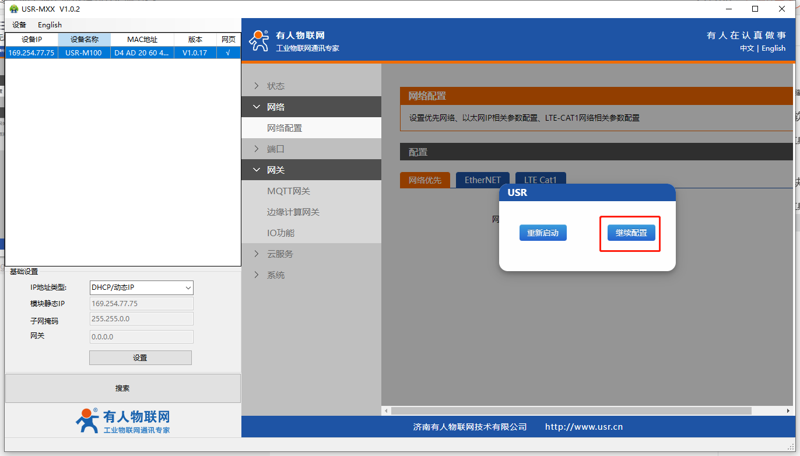The image size is (800, 456).
Task: Click the 网关 input field
Action: tap(141, 336)
